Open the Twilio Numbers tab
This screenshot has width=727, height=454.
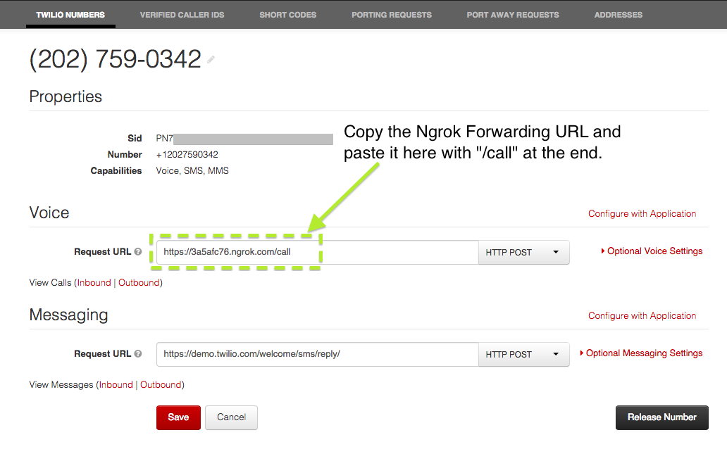[70, 15]
